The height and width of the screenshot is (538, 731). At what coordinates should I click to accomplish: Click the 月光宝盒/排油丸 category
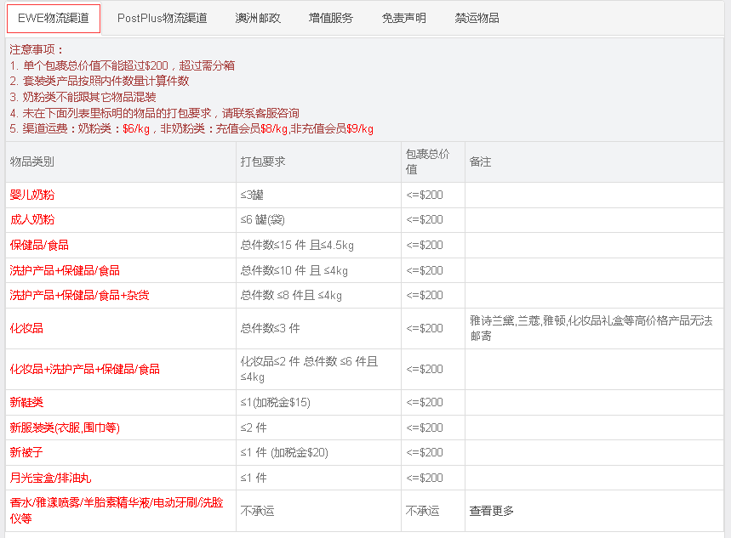click(x=50, y=478)
